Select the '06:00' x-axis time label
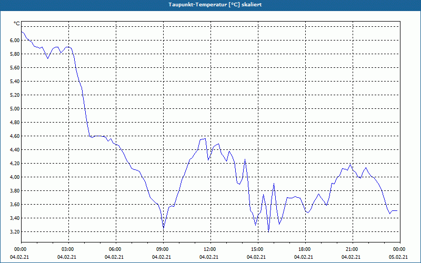 click(116, 249)
